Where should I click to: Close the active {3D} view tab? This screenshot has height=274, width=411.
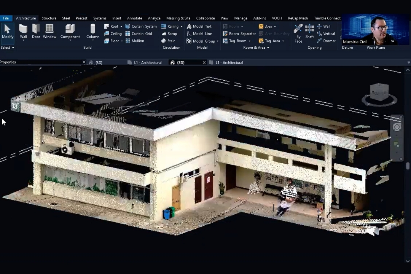pyautogui.click(x=204, y=62)
